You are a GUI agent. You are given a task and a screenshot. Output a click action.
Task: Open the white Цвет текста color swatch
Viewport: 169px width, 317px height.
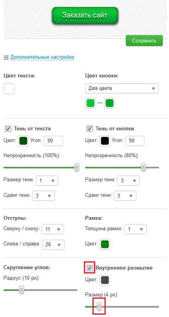9,89
